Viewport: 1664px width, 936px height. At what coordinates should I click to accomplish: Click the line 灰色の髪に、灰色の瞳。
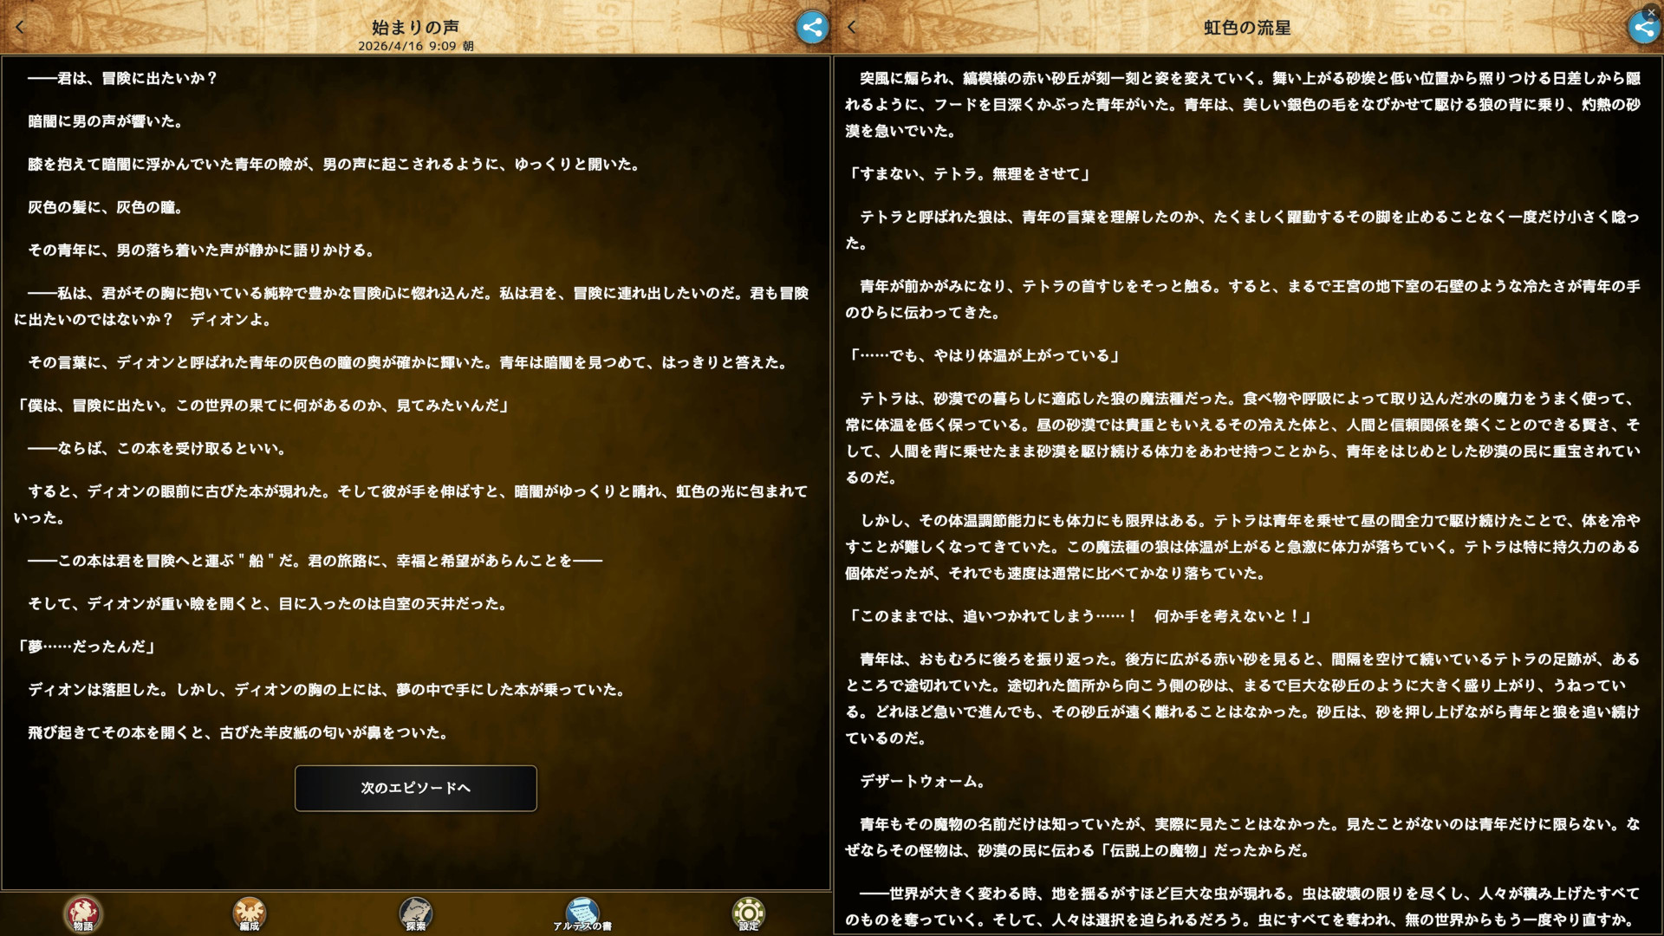(x=105, y=207)
